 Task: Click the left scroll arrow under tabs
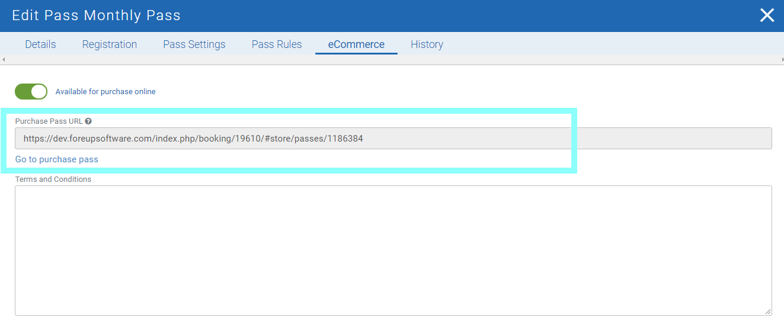pyautogui.click(x=3, y=60)
